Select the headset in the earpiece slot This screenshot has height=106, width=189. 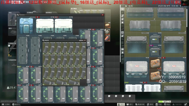pyautogui.click(x=12, y=20)
